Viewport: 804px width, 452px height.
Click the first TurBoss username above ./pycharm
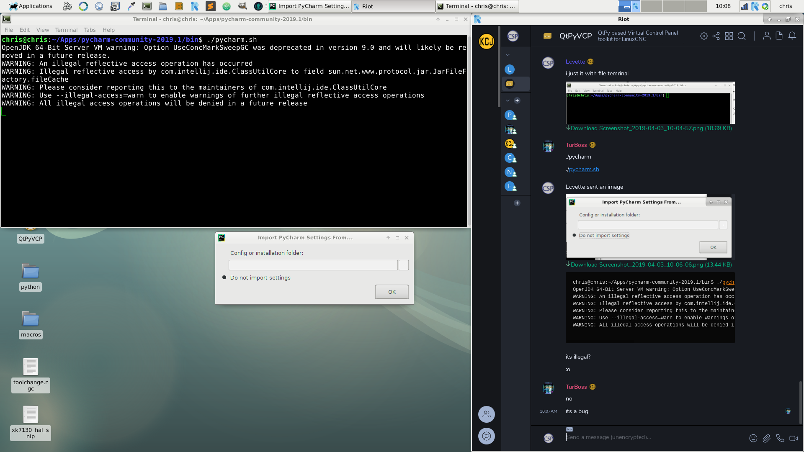(x=576, y=145)
